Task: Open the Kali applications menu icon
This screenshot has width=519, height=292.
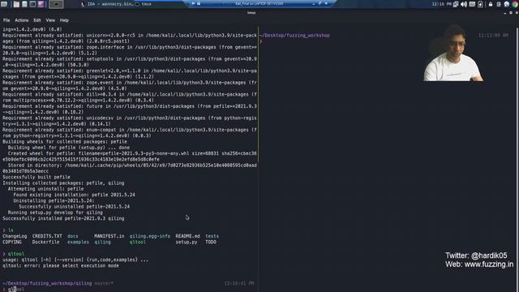Action: [4, 4]
